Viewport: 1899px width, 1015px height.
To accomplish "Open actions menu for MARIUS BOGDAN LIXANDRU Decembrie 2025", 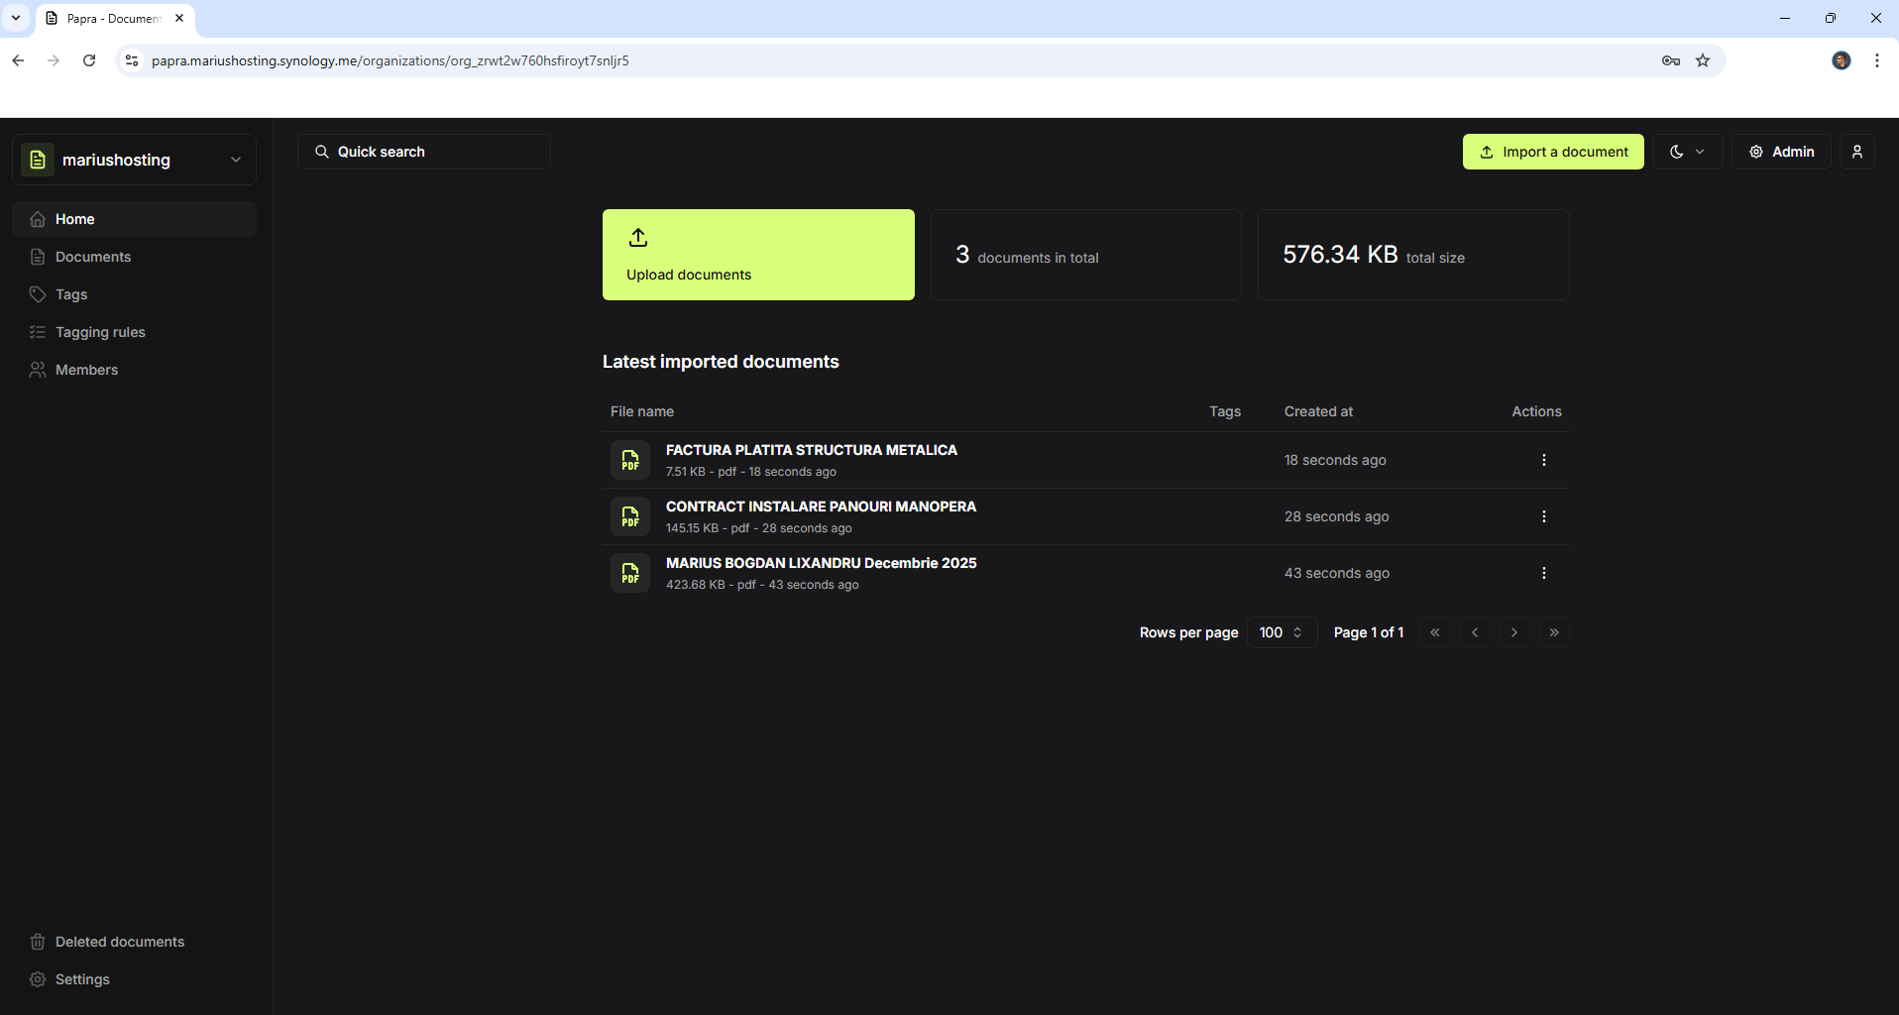I will (x=1542, y=572).
